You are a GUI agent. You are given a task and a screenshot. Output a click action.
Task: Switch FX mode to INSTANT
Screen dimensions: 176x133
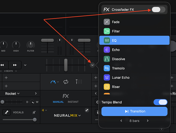coord(73,102)
